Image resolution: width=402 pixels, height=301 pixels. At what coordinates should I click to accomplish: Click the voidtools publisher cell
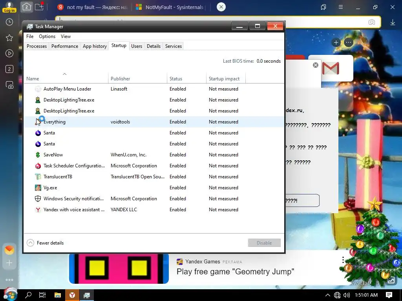point(120,122)
